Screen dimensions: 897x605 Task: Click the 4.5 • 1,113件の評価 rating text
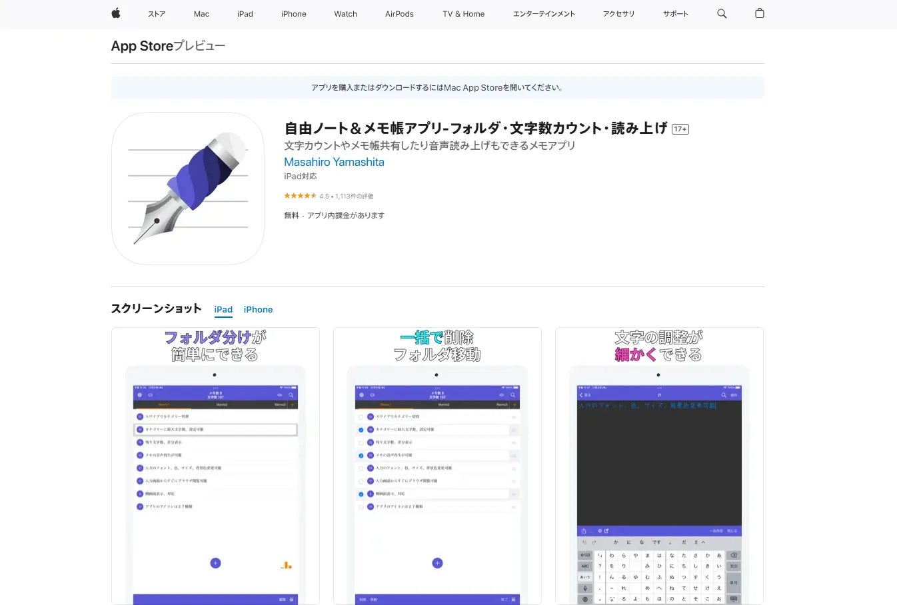pyautogui.click(x=346, y=197)
